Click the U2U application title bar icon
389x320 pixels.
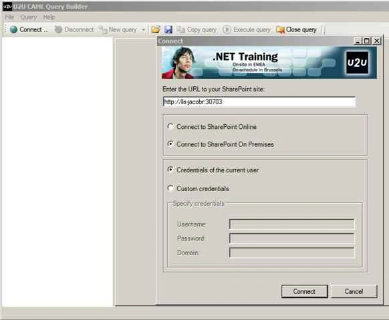tap(7, 7)
